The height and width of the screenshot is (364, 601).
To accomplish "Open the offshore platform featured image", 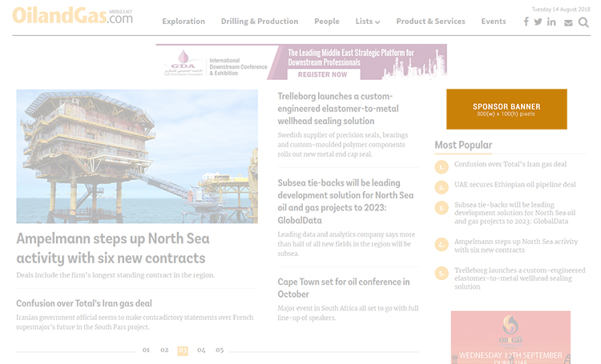I will click(x=137, y=157).
